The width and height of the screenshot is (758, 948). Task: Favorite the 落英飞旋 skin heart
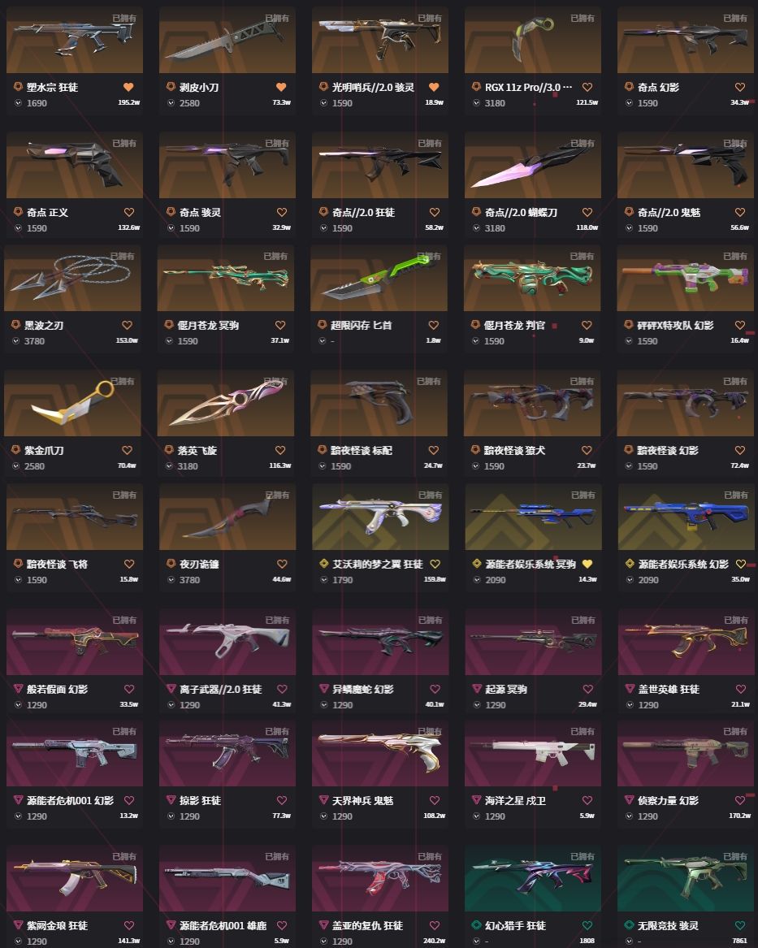(x=279, y=450)
